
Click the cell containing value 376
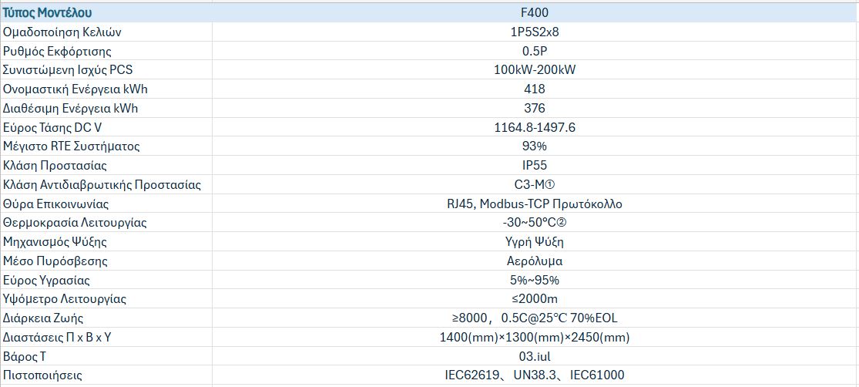click(534, 109)
